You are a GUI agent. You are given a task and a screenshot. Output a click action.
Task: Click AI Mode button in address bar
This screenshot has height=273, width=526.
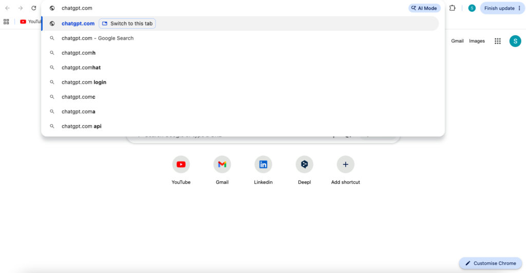(x=424, y=8)
